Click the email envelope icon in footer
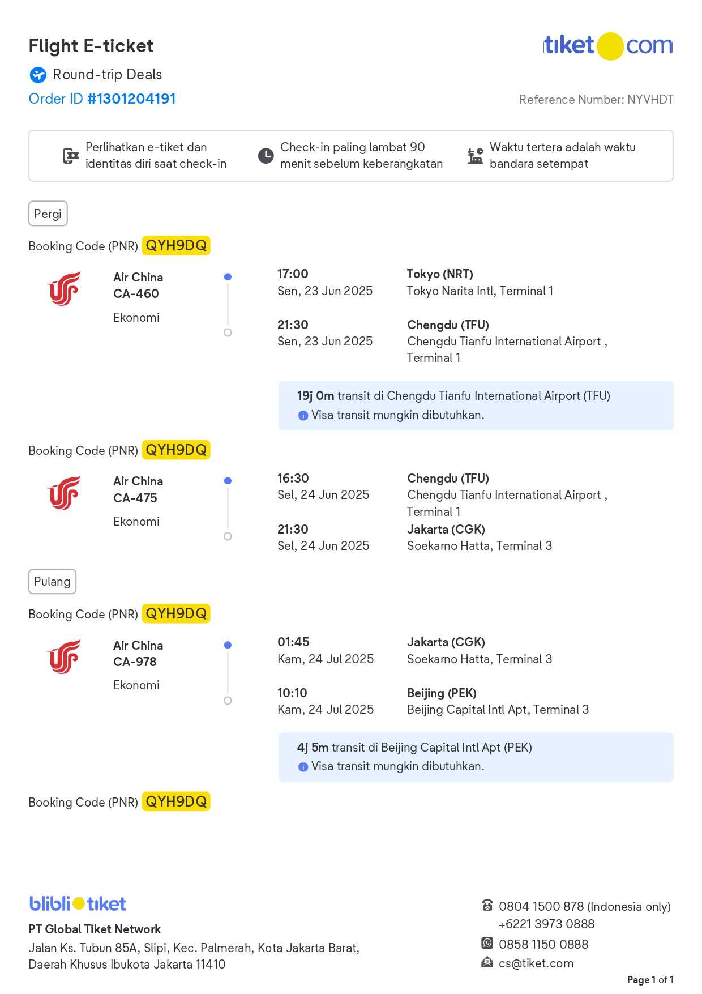Image resolution: width=702 pixels, height=994 pixels. pyautogui.click(x=487, y=962)
